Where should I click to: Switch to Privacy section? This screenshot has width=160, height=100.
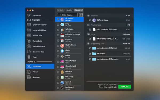35,72
